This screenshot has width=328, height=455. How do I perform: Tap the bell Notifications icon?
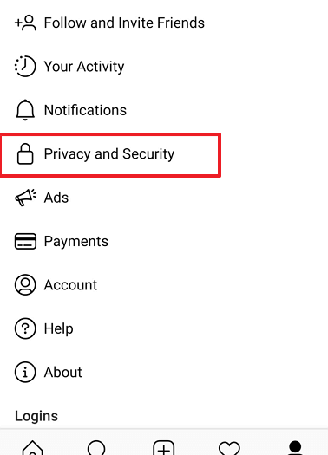(x=25, y=110)
